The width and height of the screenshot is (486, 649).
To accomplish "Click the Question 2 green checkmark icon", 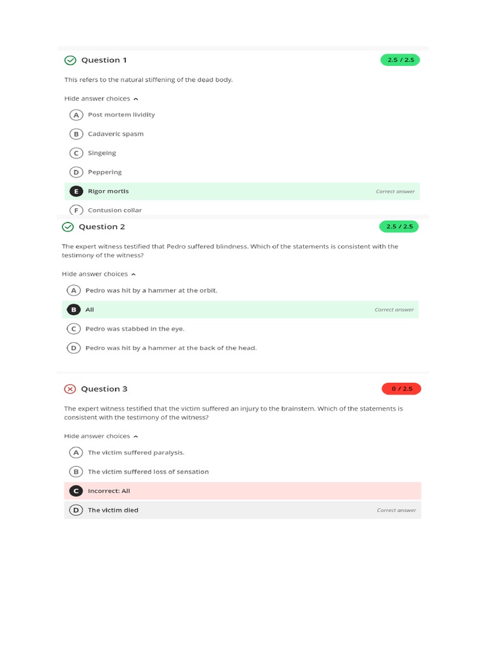I will 68,227.
